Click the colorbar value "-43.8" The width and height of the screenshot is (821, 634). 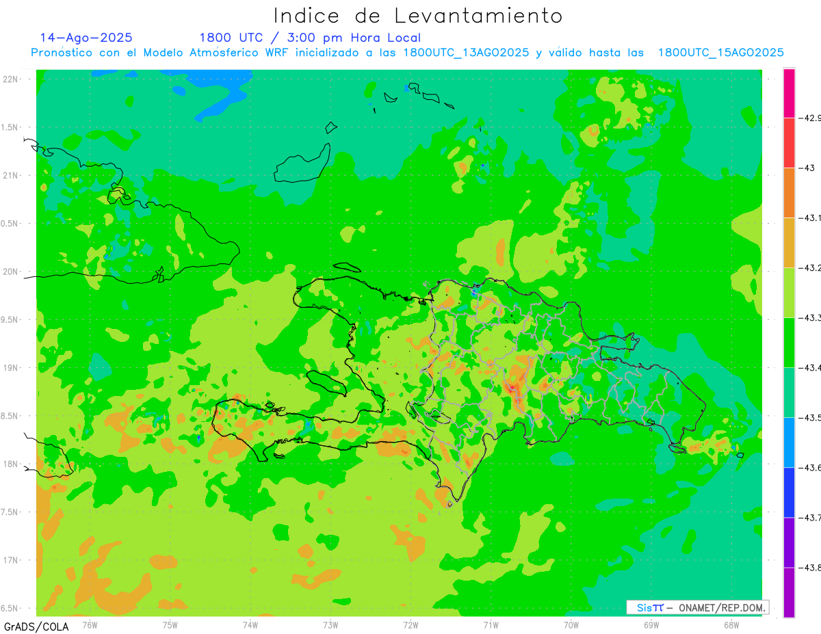811,567
